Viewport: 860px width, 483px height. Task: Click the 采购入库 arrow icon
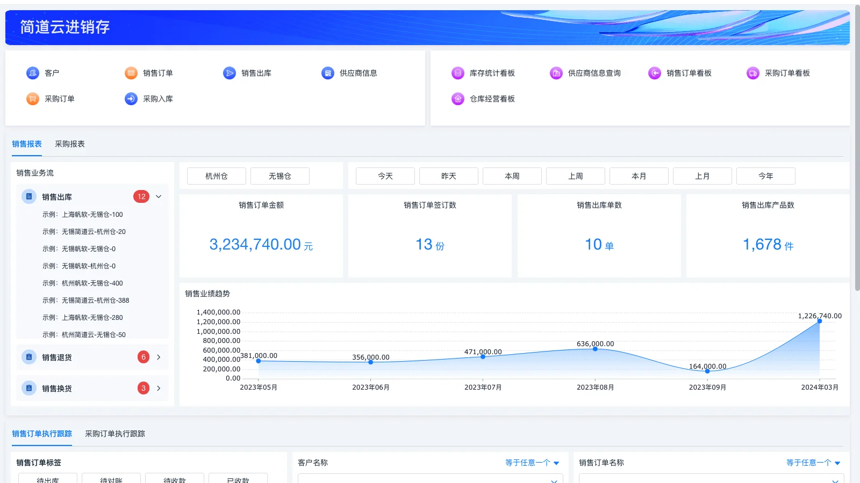pos(131,99)
